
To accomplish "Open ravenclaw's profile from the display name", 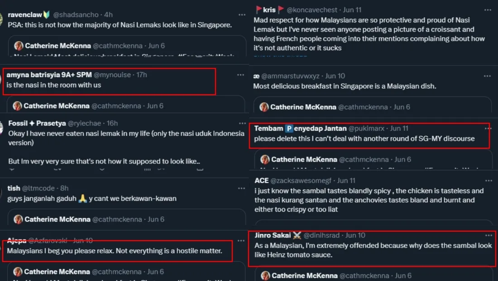I will 25,15.
